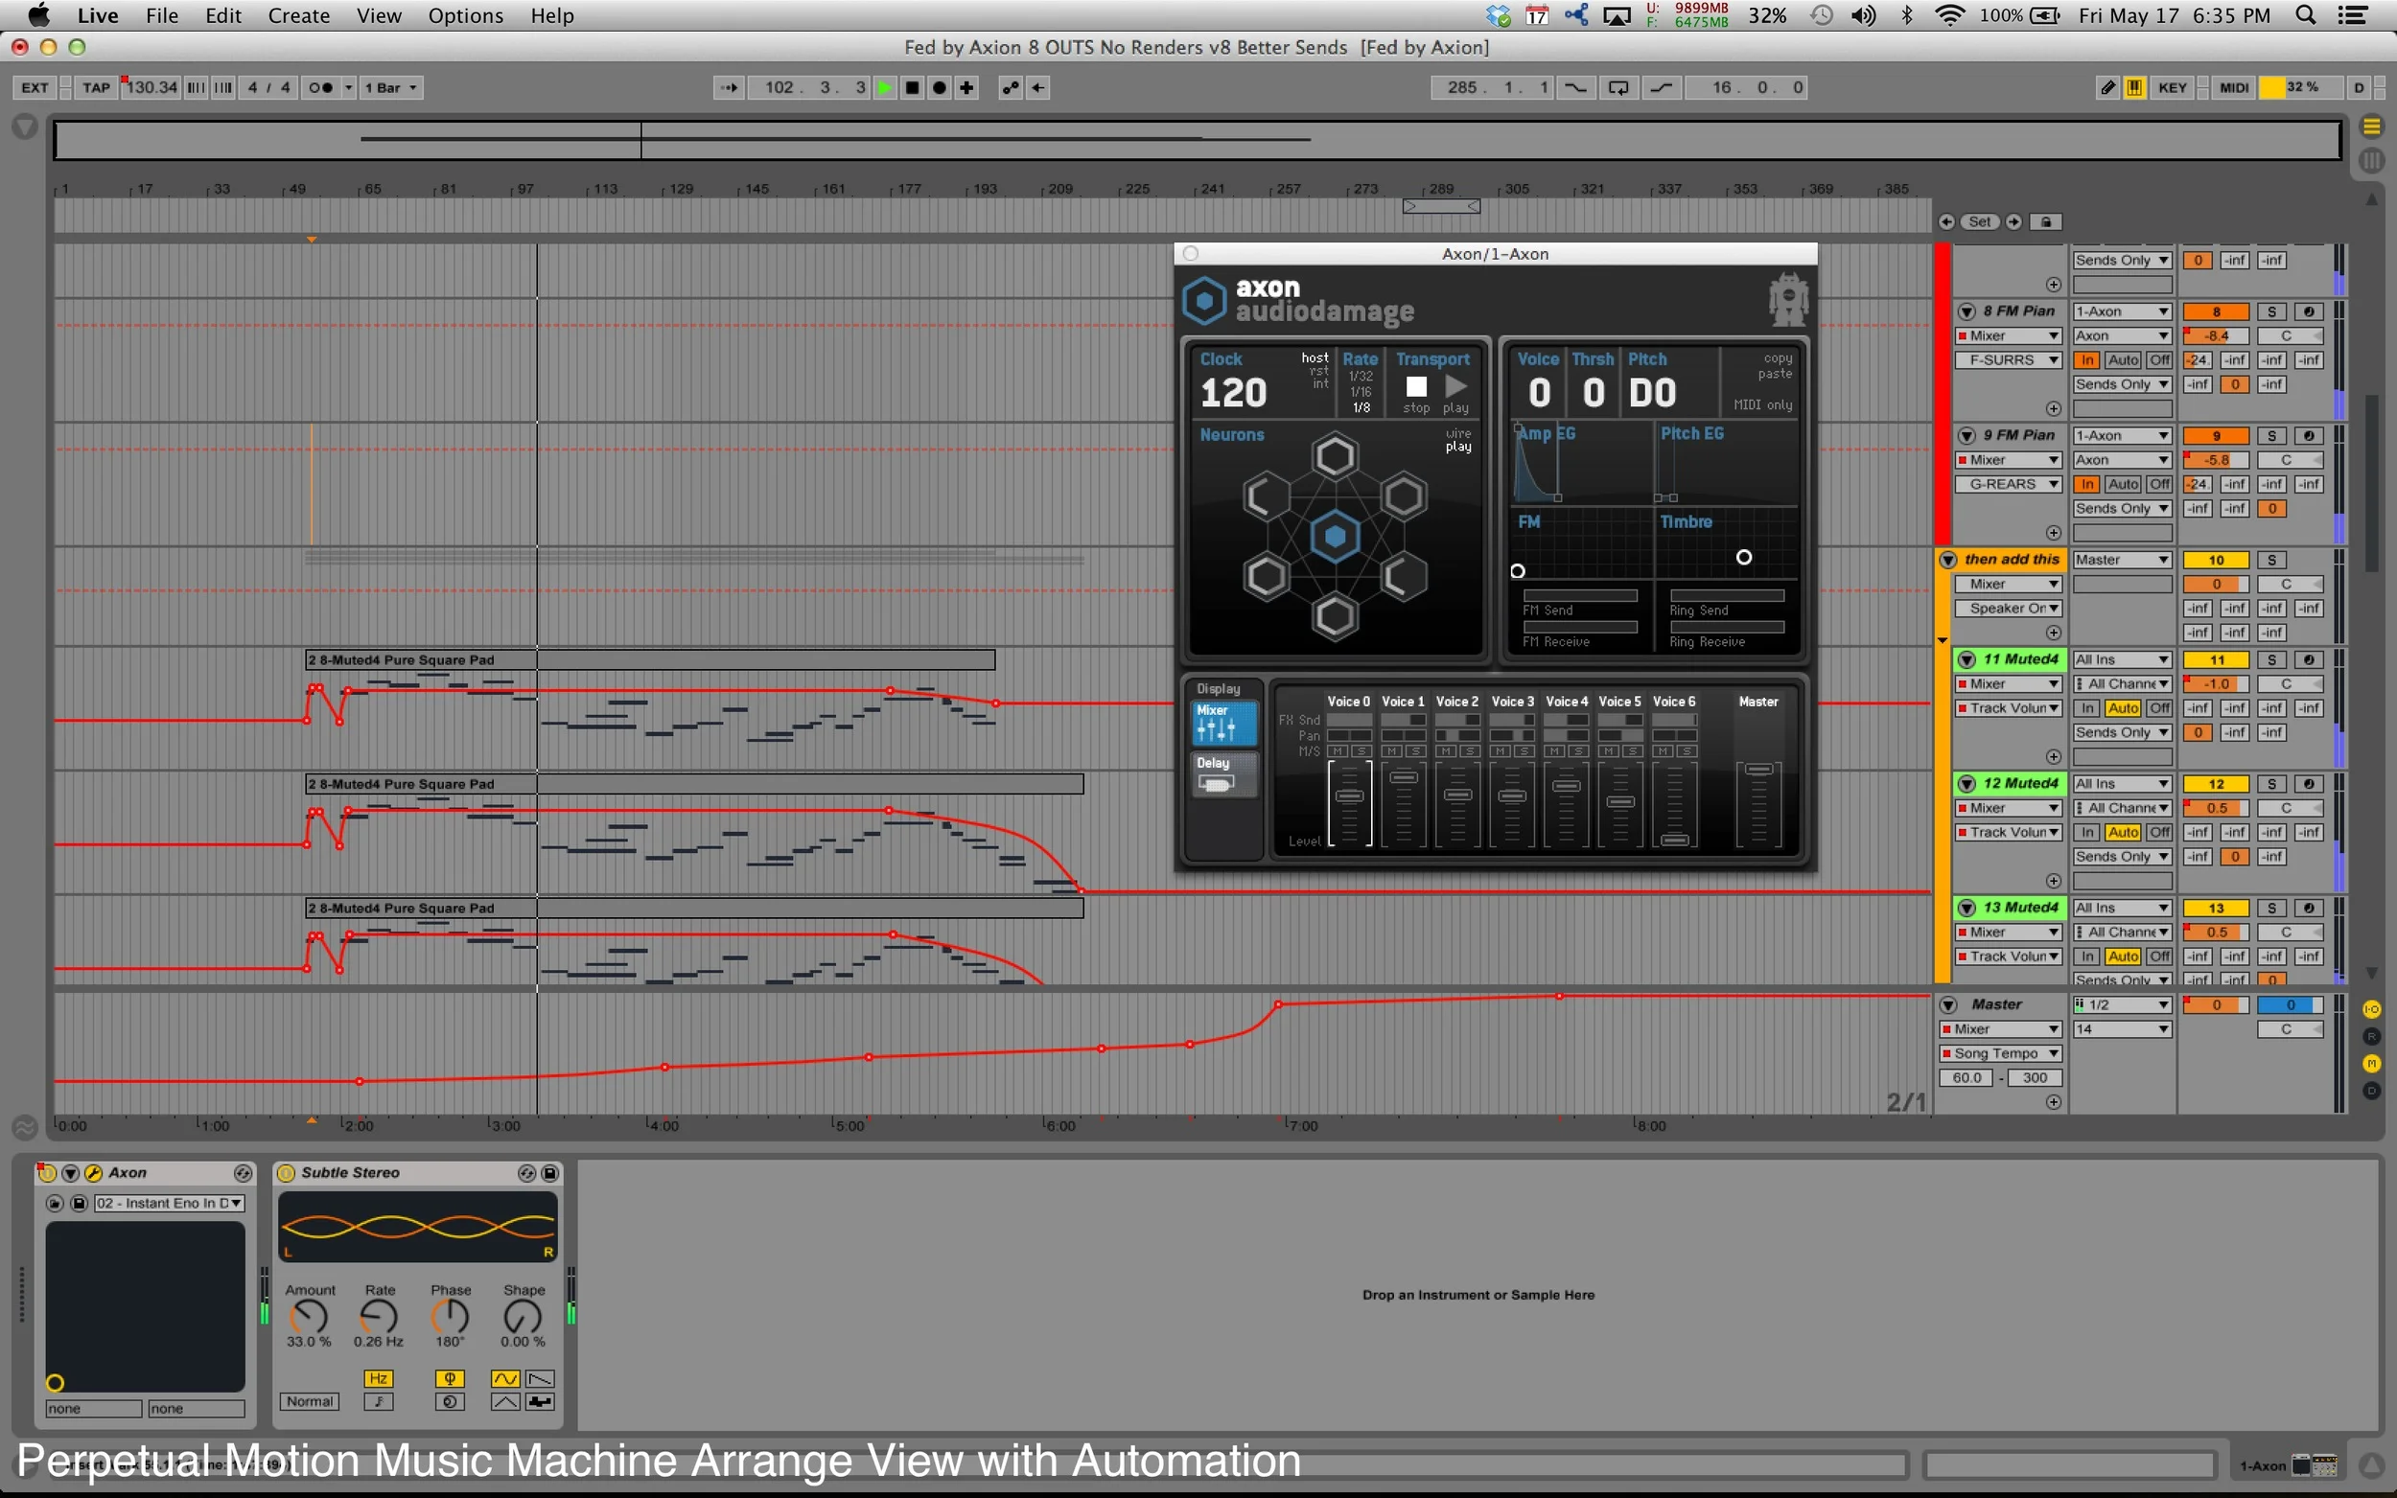Open the 1 Bar quantization dropdown
This screenshot has height=1498, width=2397.
pyautogui.click(x=390, y=87)
